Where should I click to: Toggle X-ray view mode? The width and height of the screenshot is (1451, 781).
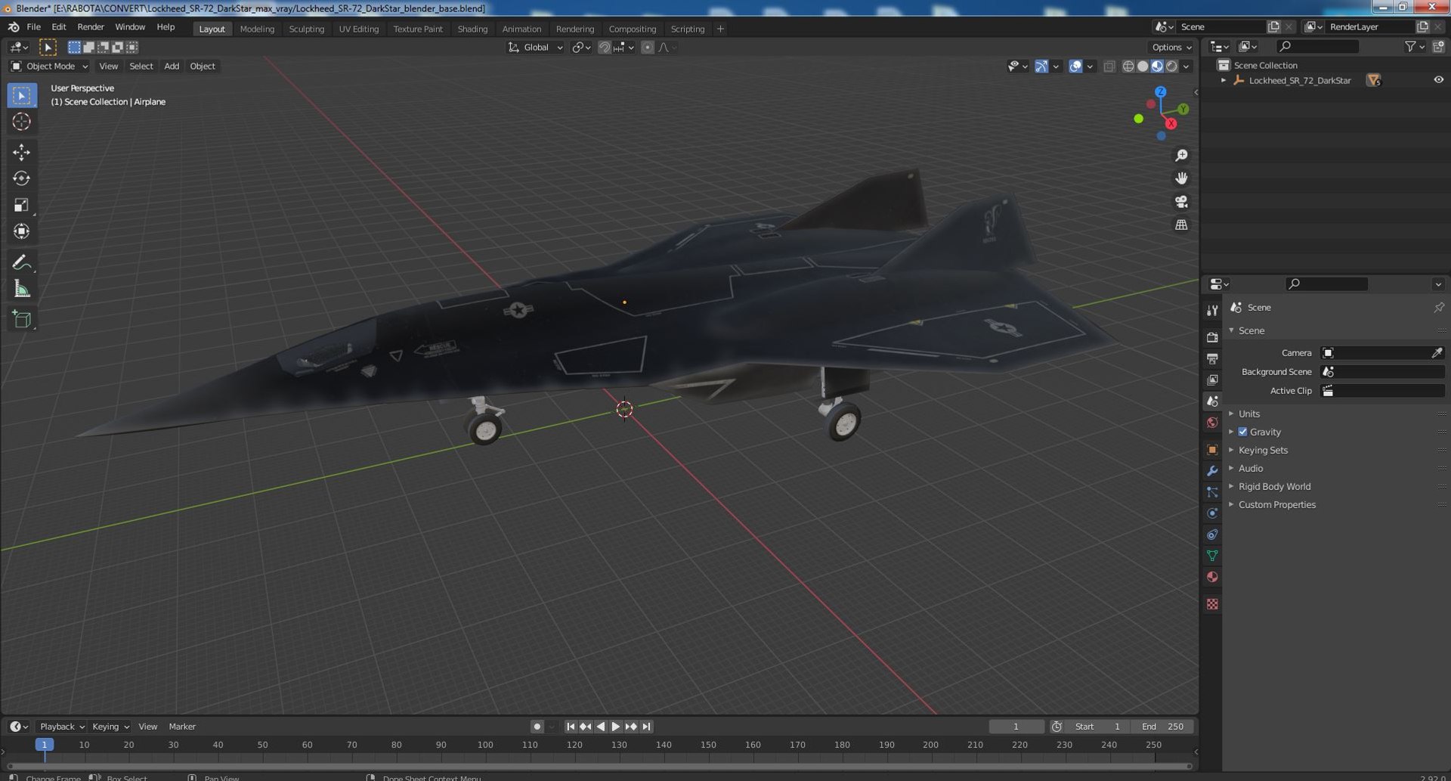pos(1109,67)
